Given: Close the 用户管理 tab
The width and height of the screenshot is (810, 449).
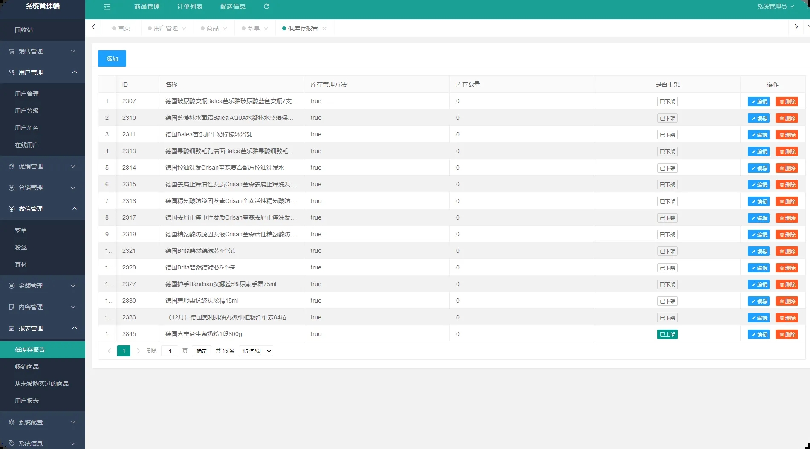Looking at the screenshot, I should coord(184,29).
